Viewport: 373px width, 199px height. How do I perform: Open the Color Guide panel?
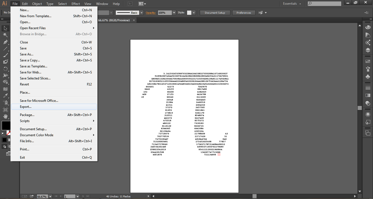tap(368, 35)
